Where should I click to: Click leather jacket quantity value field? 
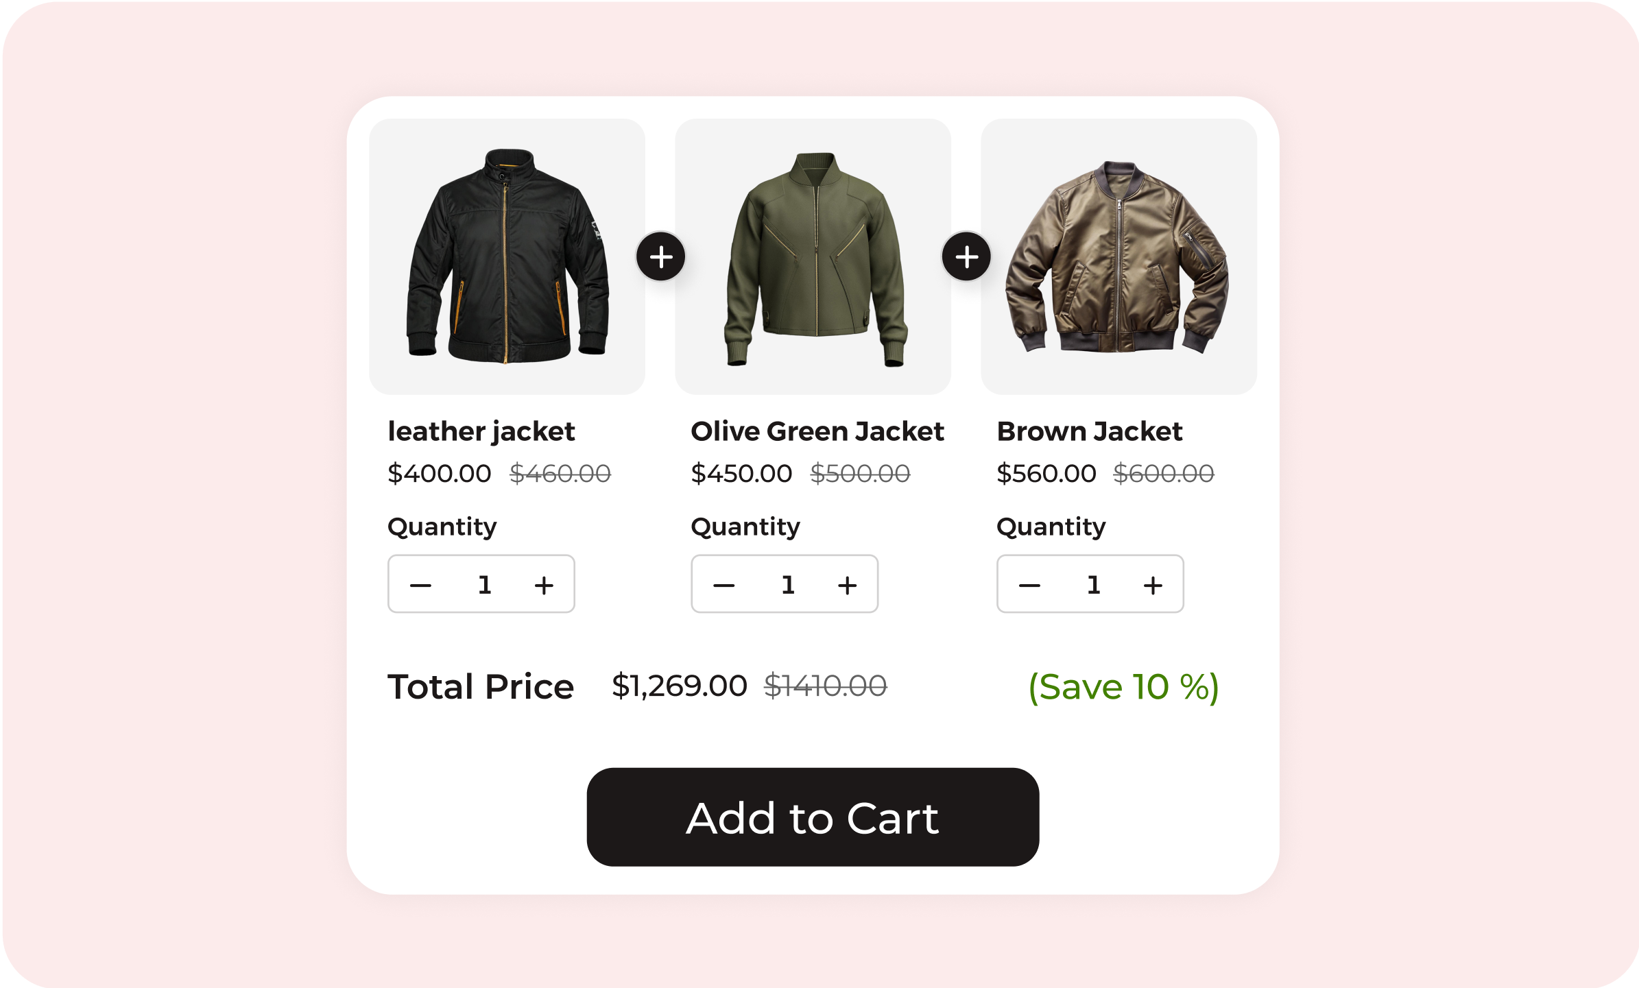pos(484,585)
